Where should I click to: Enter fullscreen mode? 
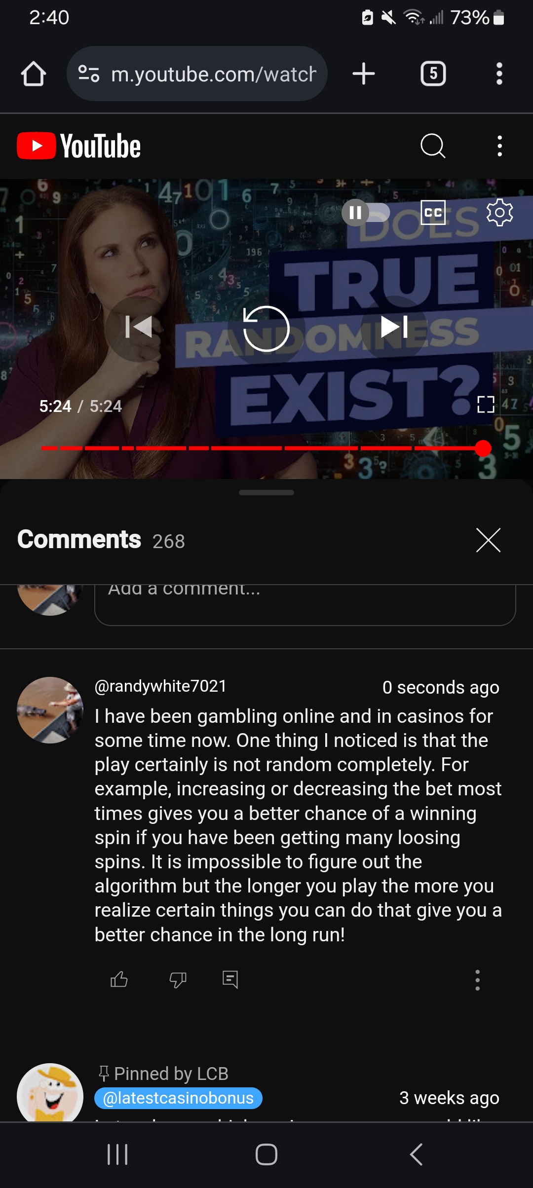pyautogui.click(x=486, y=405)
